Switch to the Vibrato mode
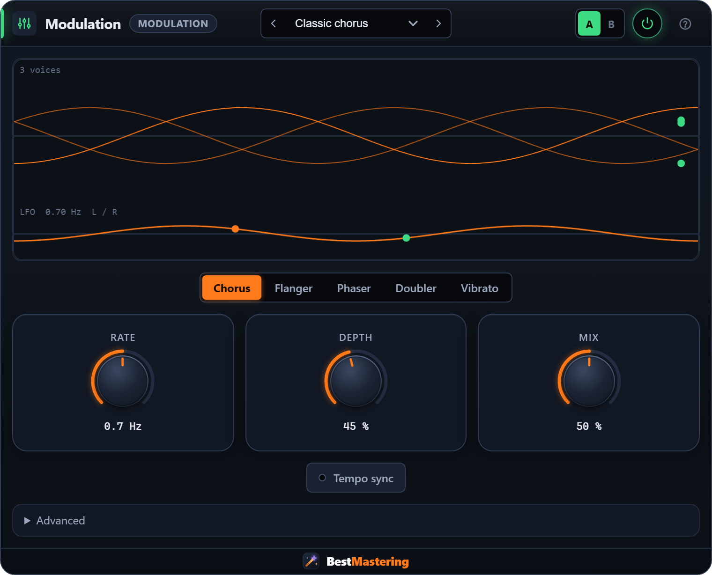712x575 pixels. 480,288
